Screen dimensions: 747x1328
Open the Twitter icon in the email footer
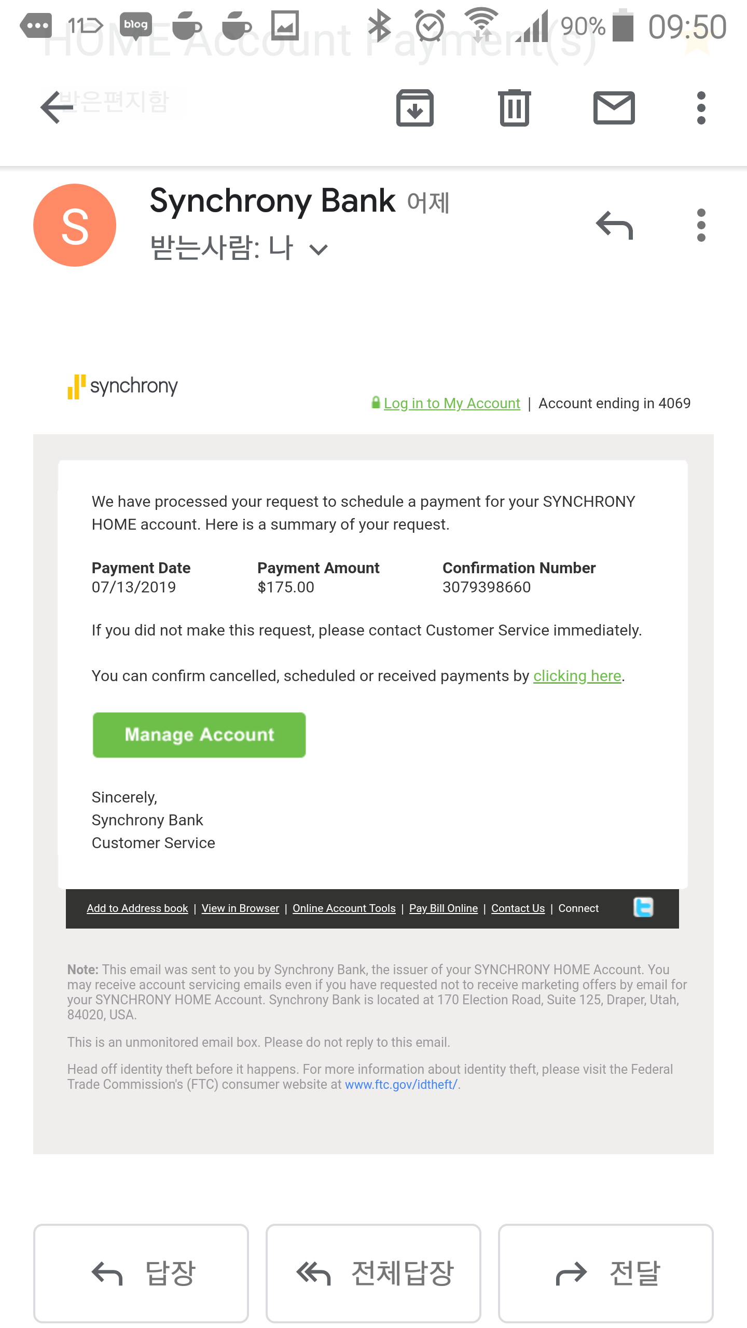pos(643,907)
